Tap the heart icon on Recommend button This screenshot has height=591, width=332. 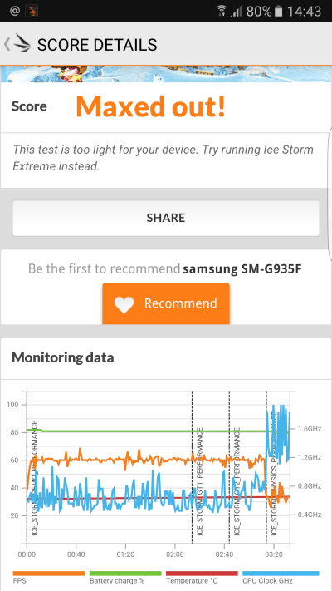[x=124, y=304]
